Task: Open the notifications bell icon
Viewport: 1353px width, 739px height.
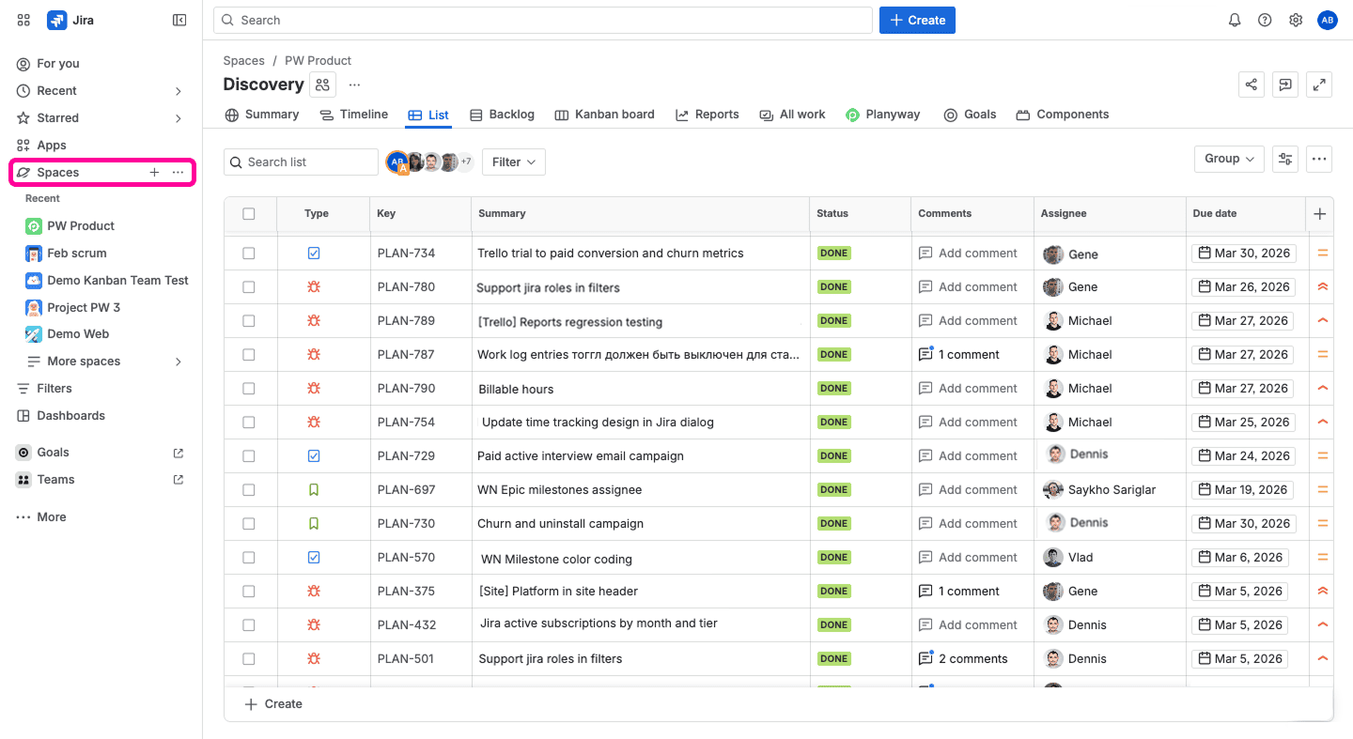Action: [1235, 20]
